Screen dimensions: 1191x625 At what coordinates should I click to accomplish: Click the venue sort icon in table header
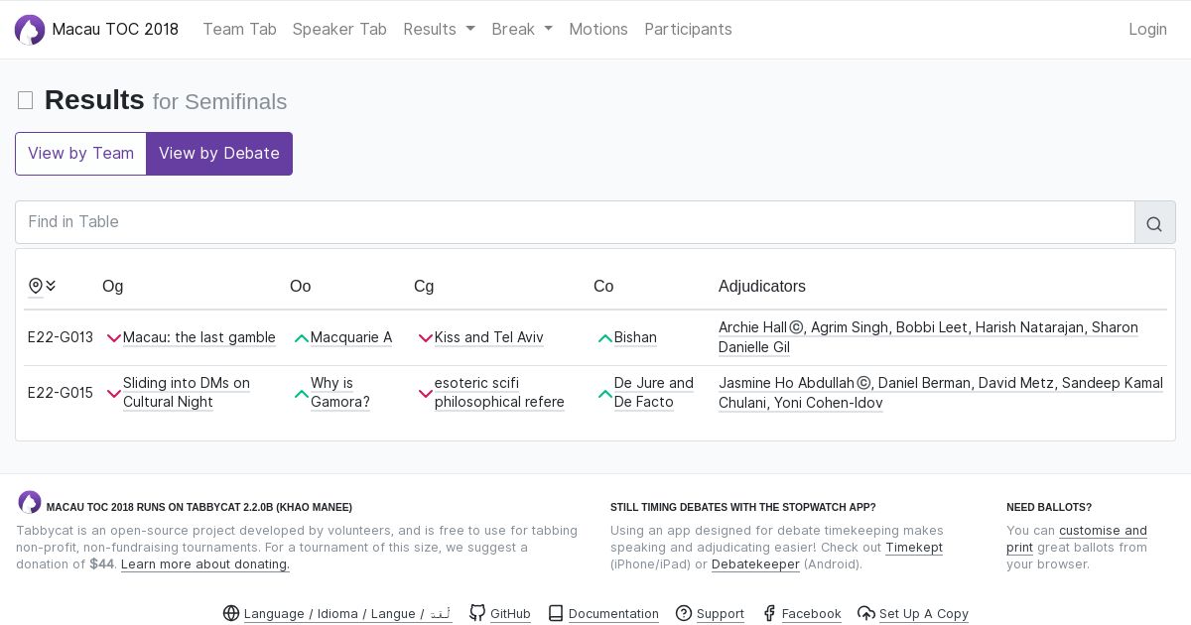point(43,286)
